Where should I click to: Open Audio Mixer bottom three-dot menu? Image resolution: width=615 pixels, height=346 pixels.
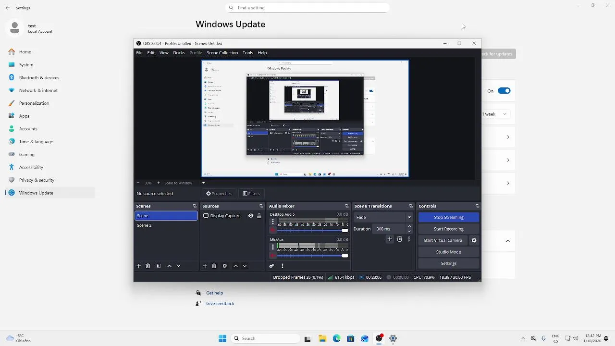pyautogui.click(x=283, y=266)
